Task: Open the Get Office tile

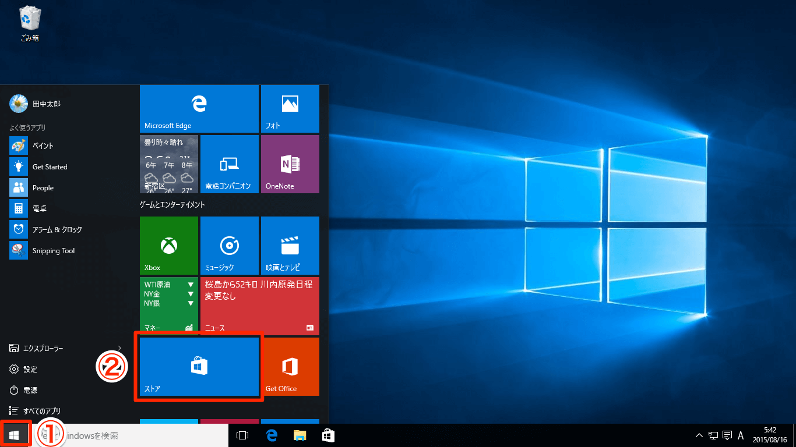Action: coord(290,367)
